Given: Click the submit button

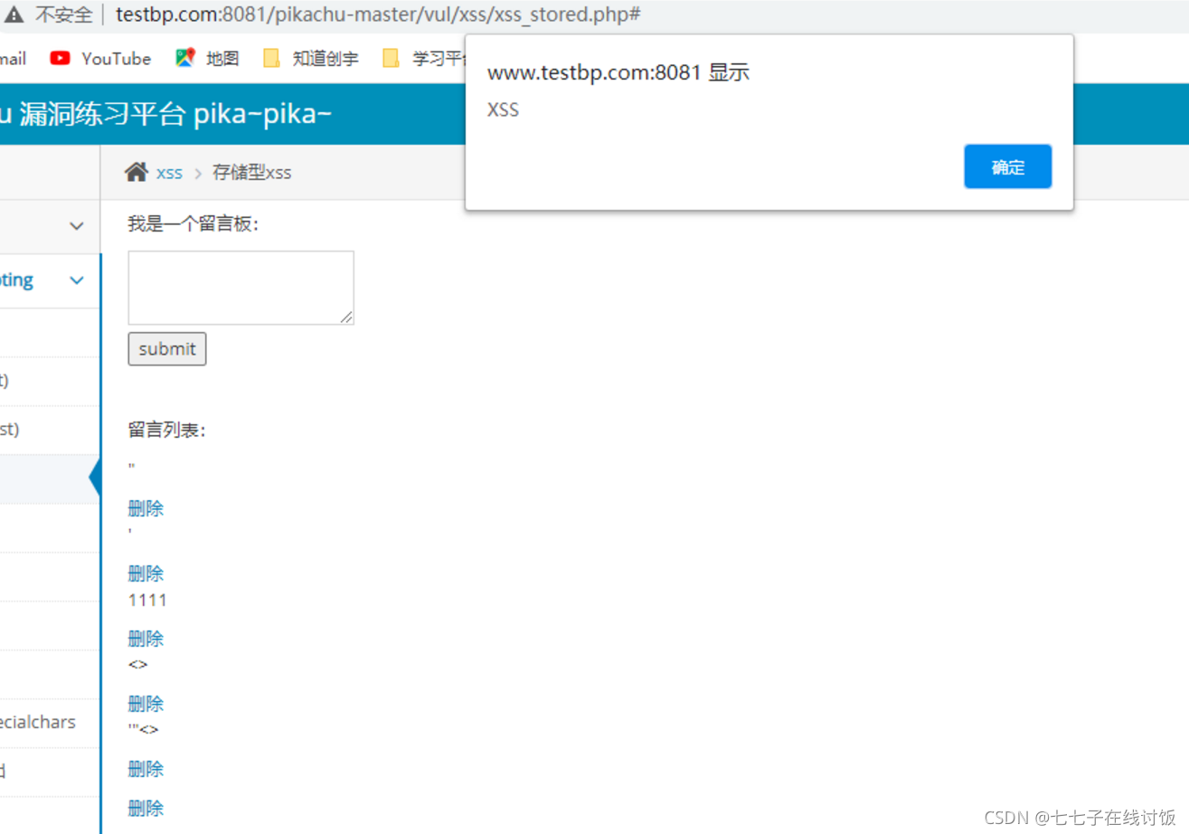Looking at the screenshot, I should (x=167, y=349).
